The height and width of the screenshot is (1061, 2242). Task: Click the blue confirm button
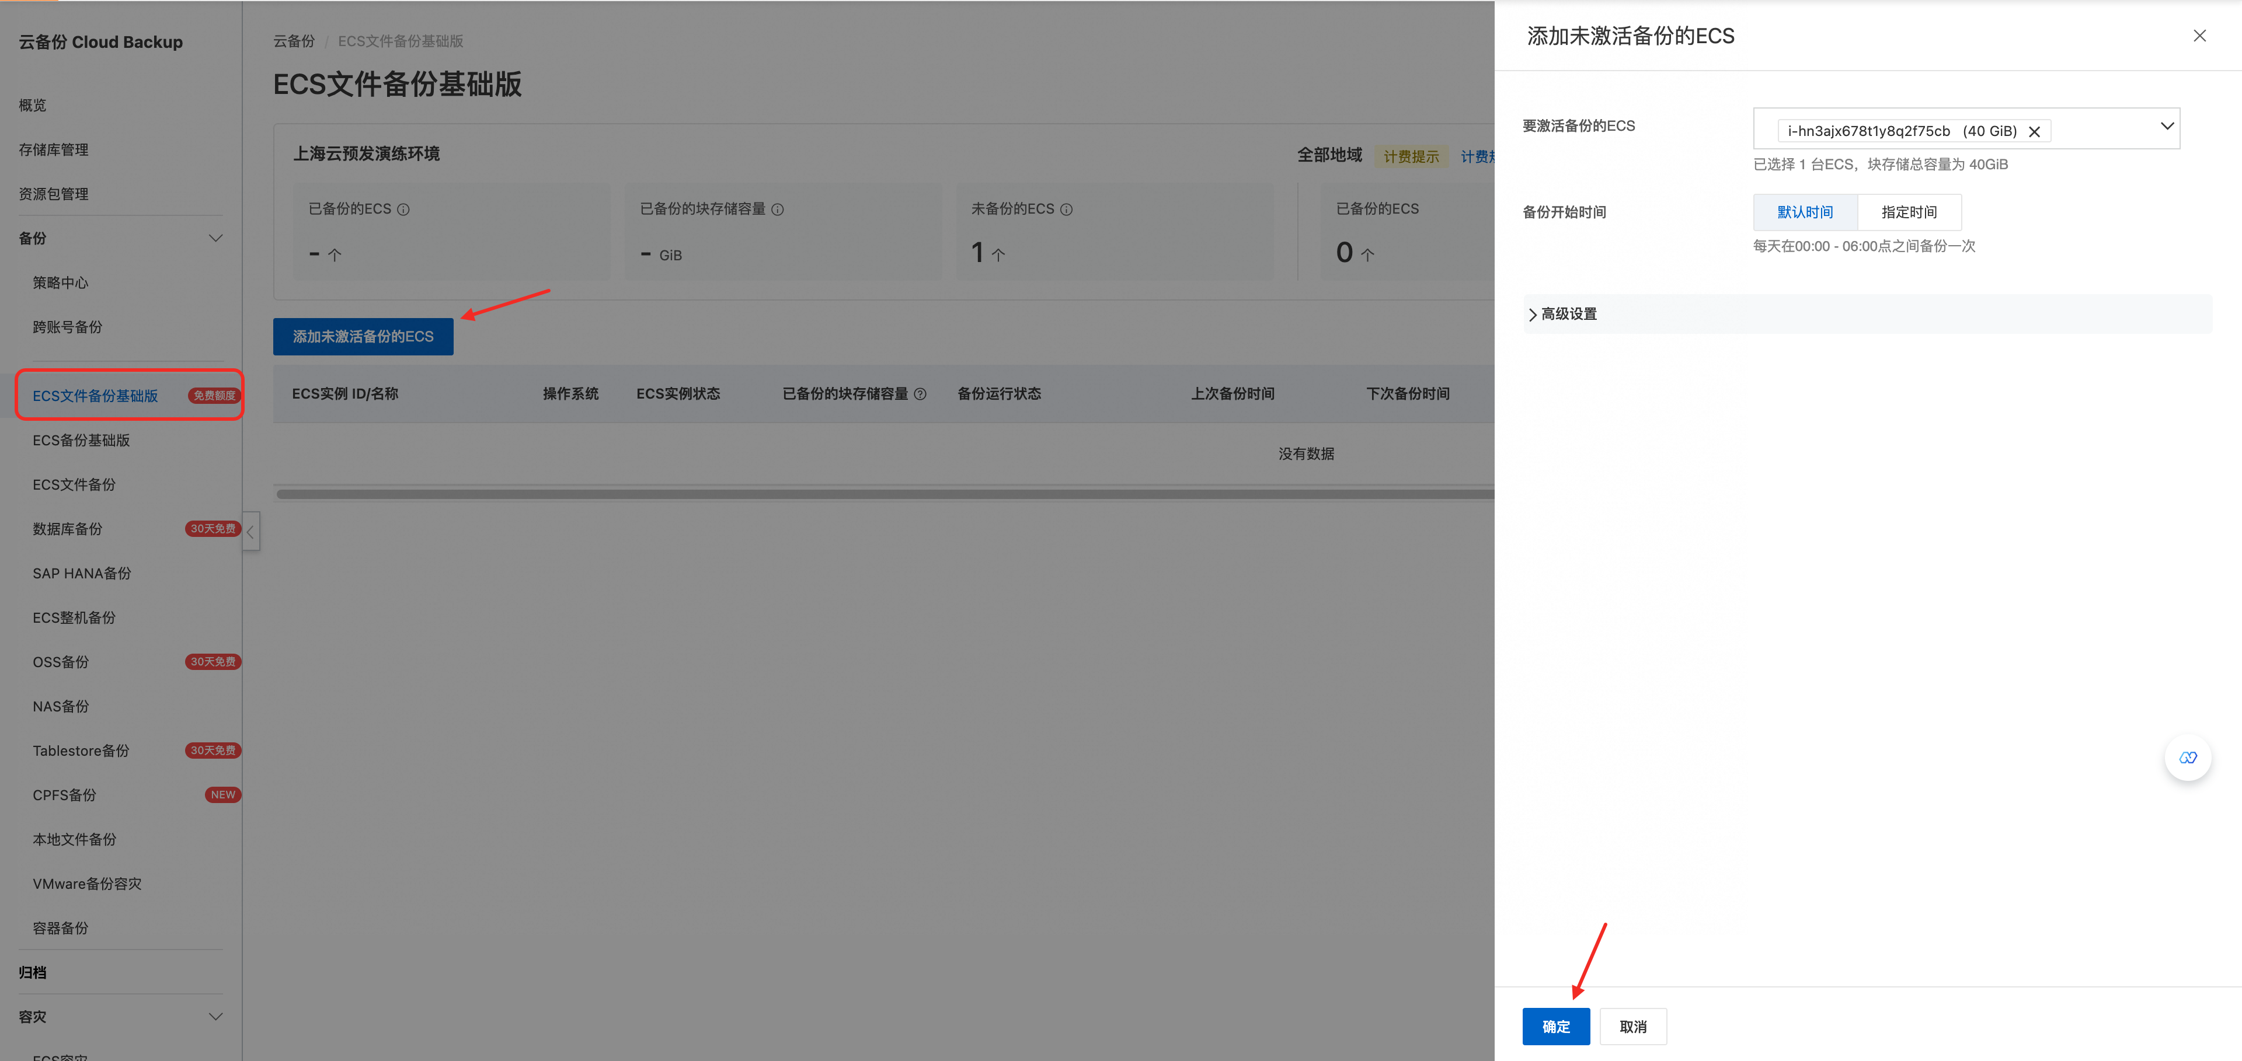point(1555,1026)
